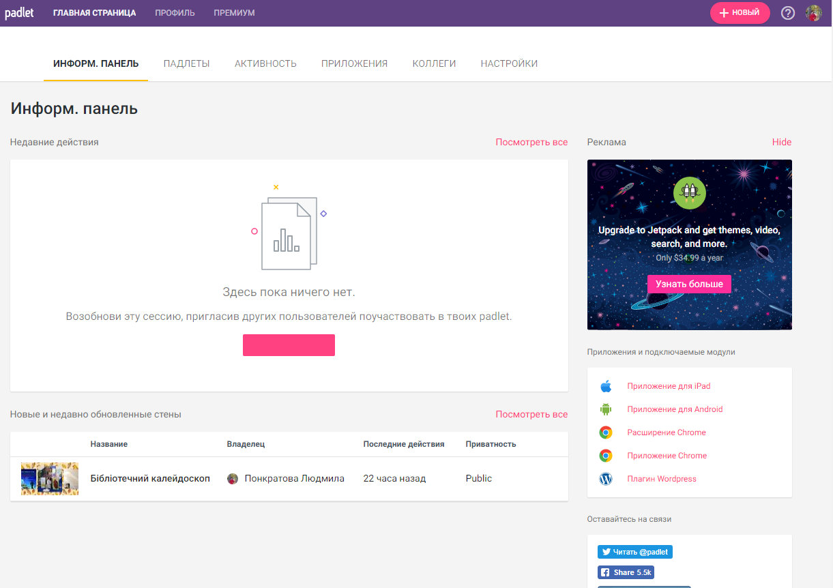The image size is (833, 588).
Task: Click Узнать больше in Jetpack ad
Action: [x=689, y=284]
